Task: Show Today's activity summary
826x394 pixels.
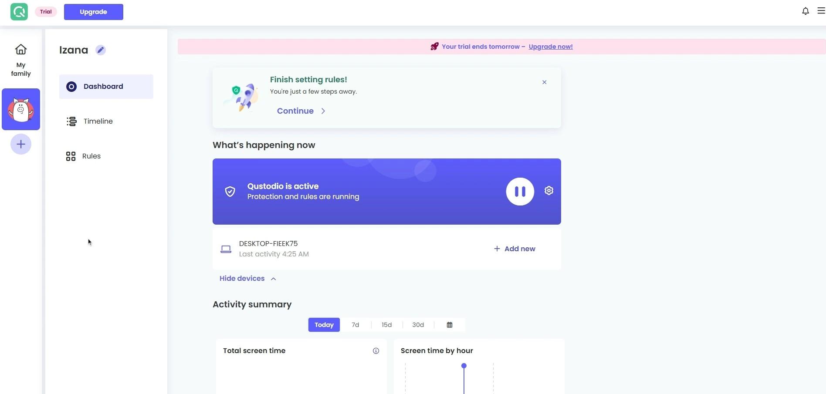Action: point(324,325)
